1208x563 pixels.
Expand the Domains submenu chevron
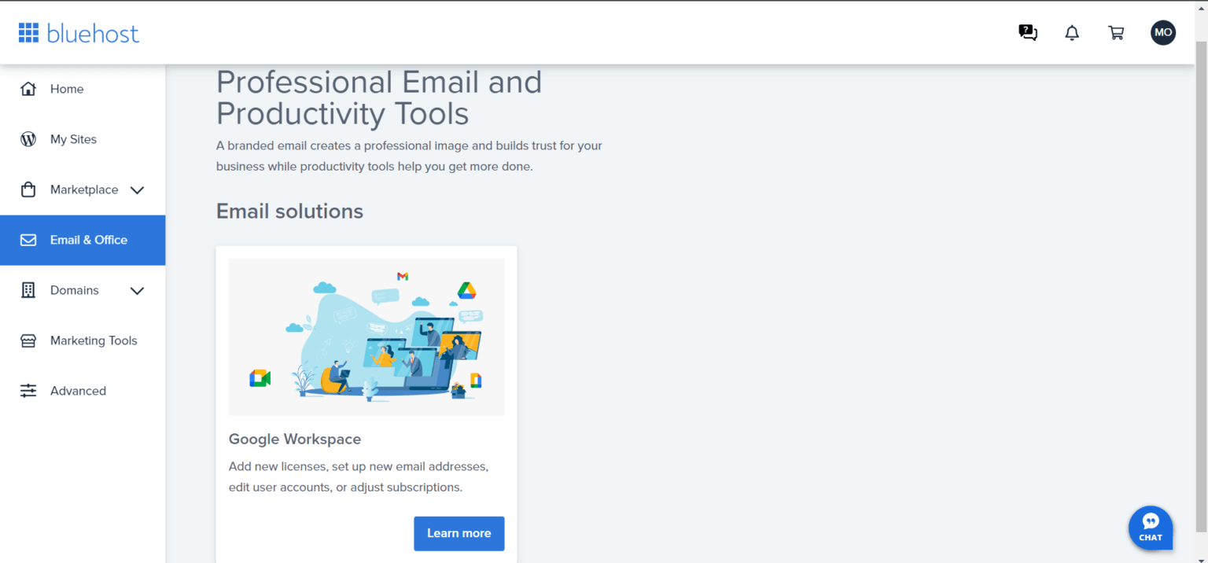point(137,290)
